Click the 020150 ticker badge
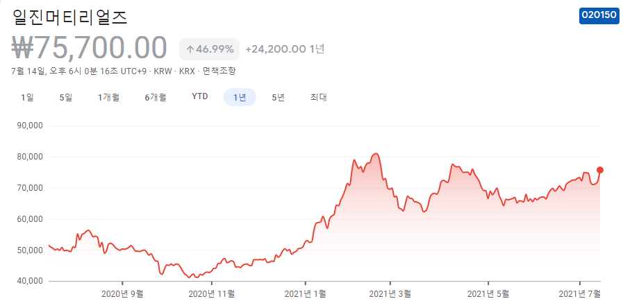 point(599,15)
